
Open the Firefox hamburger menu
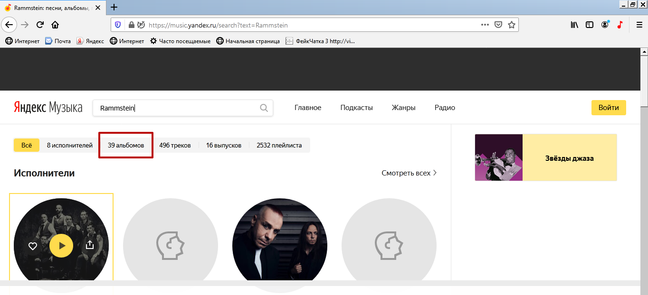click(639, 25)
